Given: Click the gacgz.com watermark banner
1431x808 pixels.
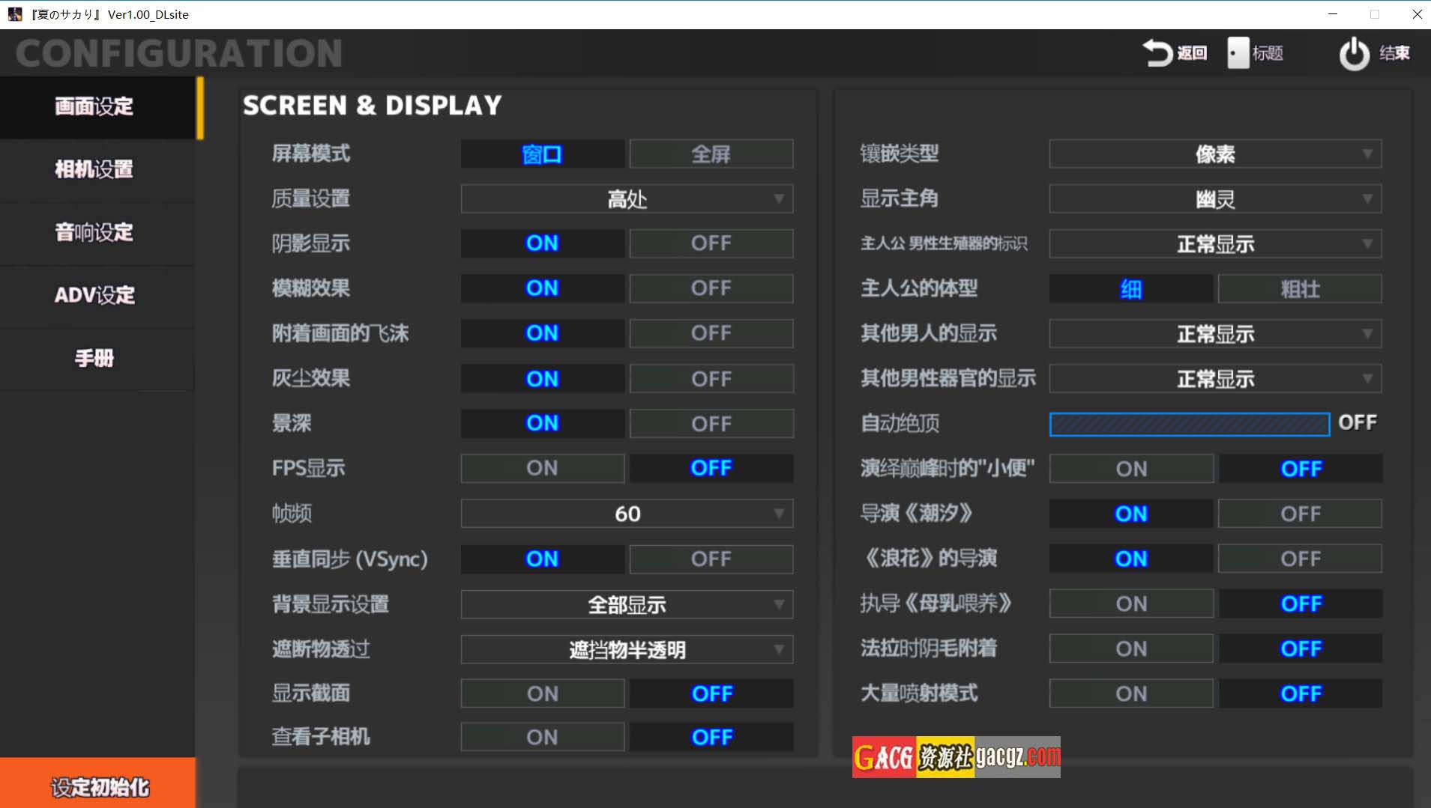Looking at the screenshot, I should (956, 757).
